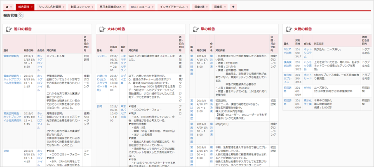This screenshot has width=374, height=167.
Task: Open 初回訪問 link in the 積水化学工業 row
Action: point(287,102)
